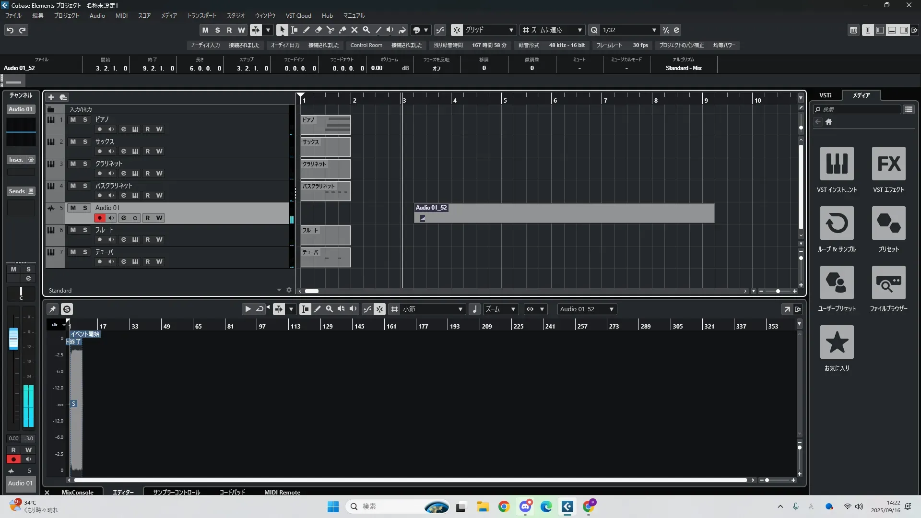Switch to the MixConsole tab

pos(77,492)
